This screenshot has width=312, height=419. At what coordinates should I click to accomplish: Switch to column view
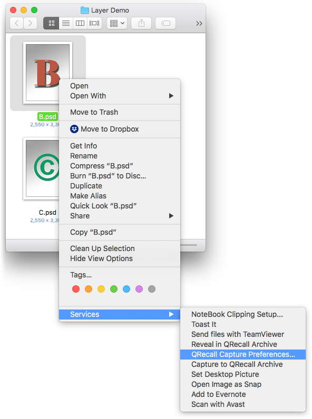pyautogui.click(x=80, y=23)
